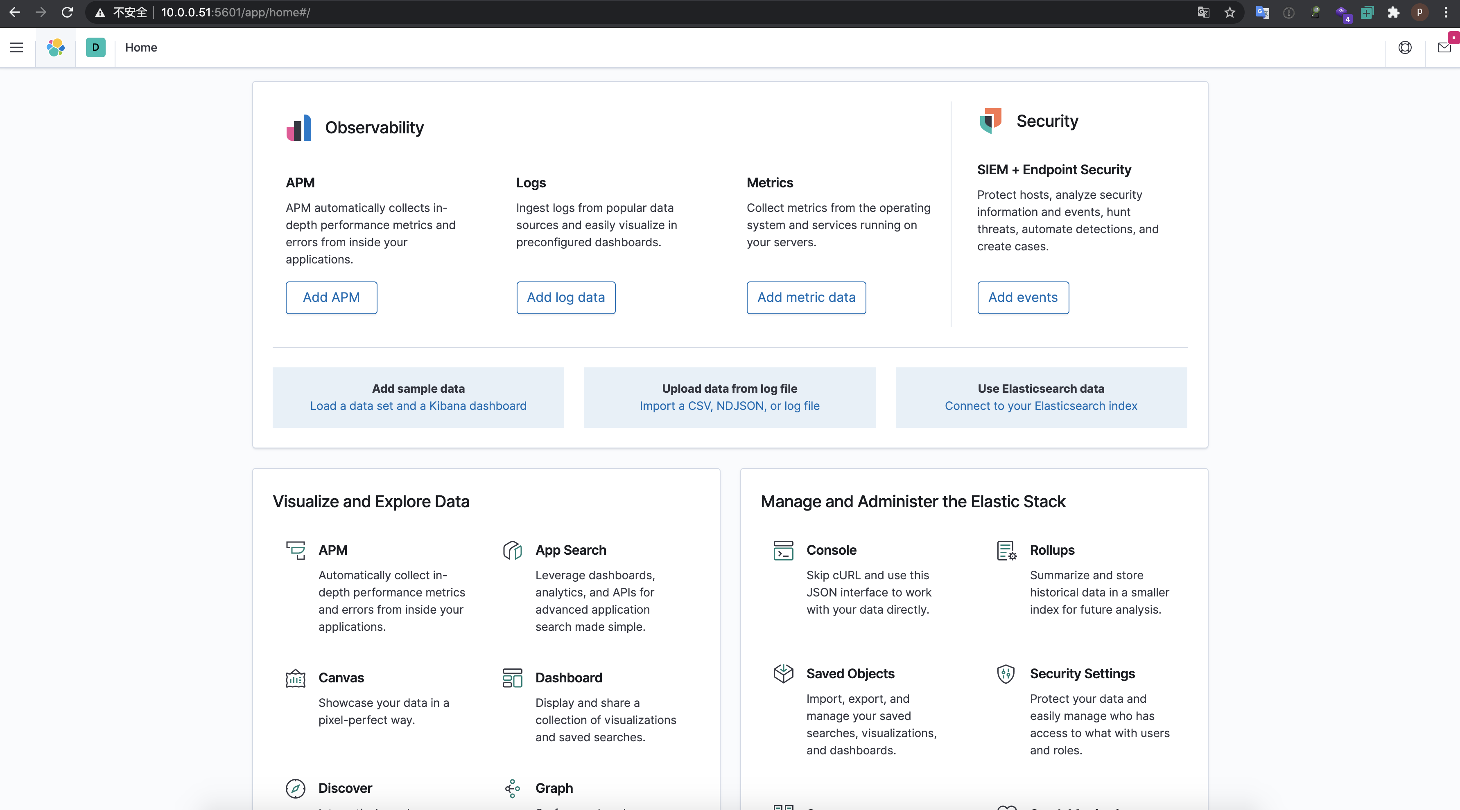Open the hamburger navigation menu
This screenshot has width=1460, height=810.
pos(16,47)
